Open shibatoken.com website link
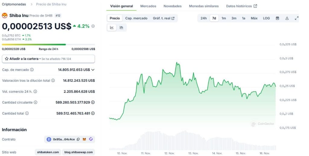 pos(48,152)
